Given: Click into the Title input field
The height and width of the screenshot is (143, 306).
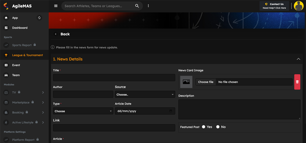Looking at the screenshot, I should (x=114, y=78).
